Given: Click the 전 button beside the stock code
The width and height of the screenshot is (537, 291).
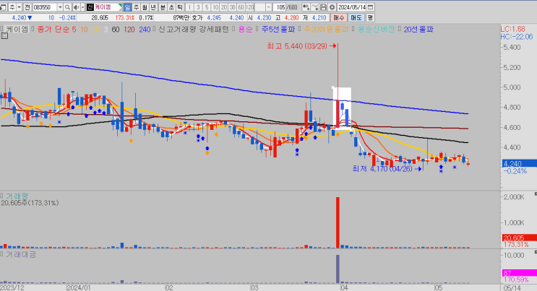Looking at the screenshot, I should point(27,7).
